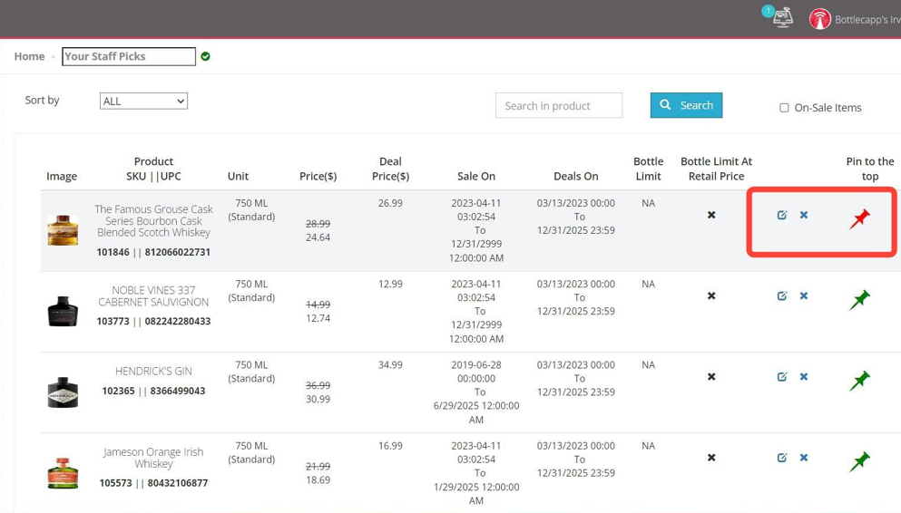Open the Hendrick's Gin bottle thumbnail
901x513 pixels.
pyautogui.click(x=63, y=392)
